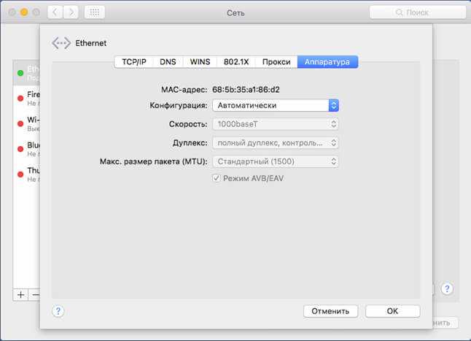Switch to the TCP/IP tab

click(134, 62)
